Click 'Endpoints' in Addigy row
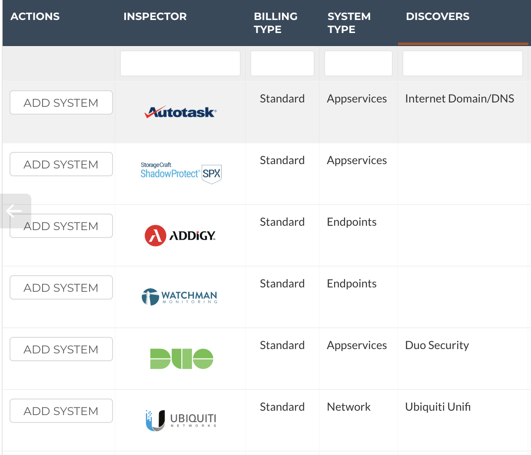The width and height of the screenshot is (531, 455). point(352,222)
